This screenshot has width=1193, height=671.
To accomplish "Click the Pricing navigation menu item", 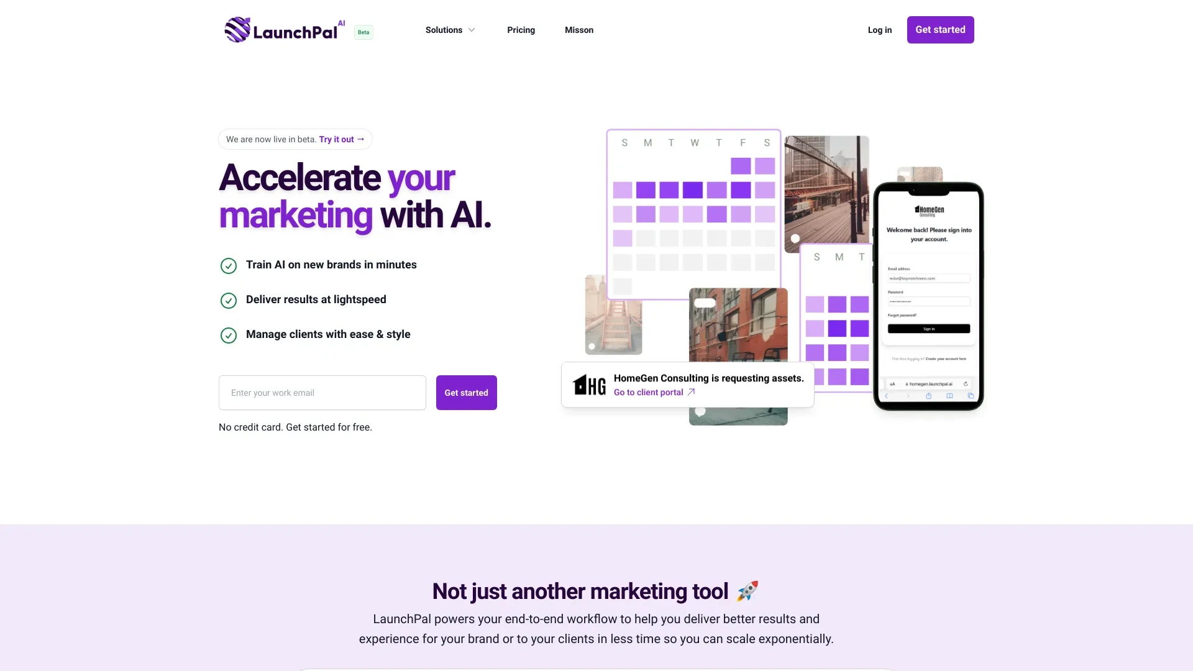I will [x=521, y=29].
